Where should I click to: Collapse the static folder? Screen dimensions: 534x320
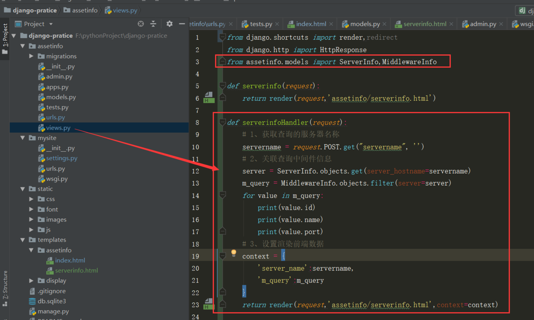[x=23, y=189]
